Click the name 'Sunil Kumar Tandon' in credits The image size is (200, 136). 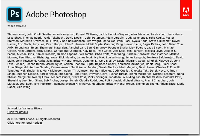tap(84, 67)
